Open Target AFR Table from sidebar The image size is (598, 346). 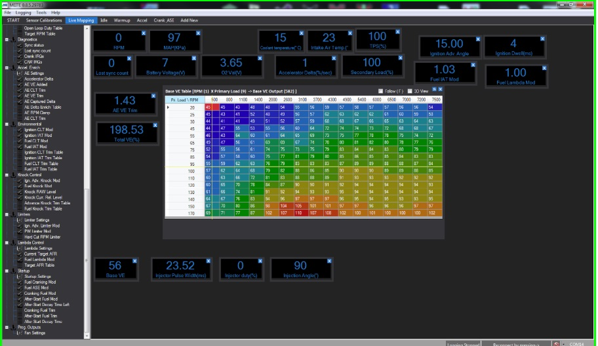(x=39, y=265)
